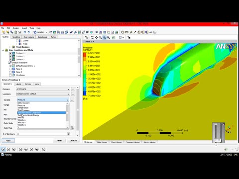Check the Plane 2 checkbox
Screen dimensions: 239x179
tap(10, 72)
